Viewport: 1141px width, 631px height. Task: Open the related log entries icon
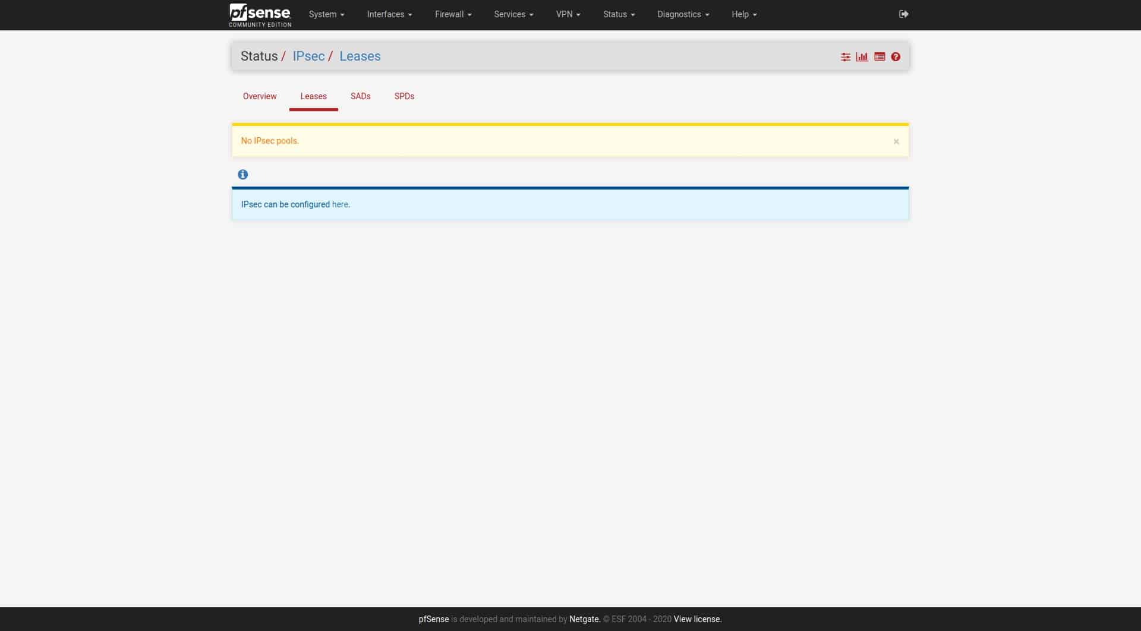(x=880, y=57)
